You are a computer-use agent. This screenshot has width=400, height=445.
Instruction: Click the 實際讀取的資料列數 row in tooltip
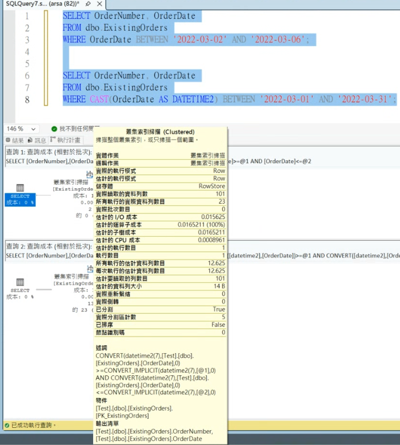[161, 194]
